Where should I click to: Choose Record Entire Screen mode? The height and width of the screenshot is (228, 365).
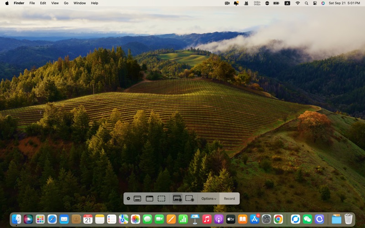tap(177, 198)
